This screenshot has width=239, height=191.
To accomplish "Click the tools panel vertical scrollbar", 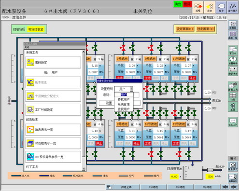I will tap(84, 110).
